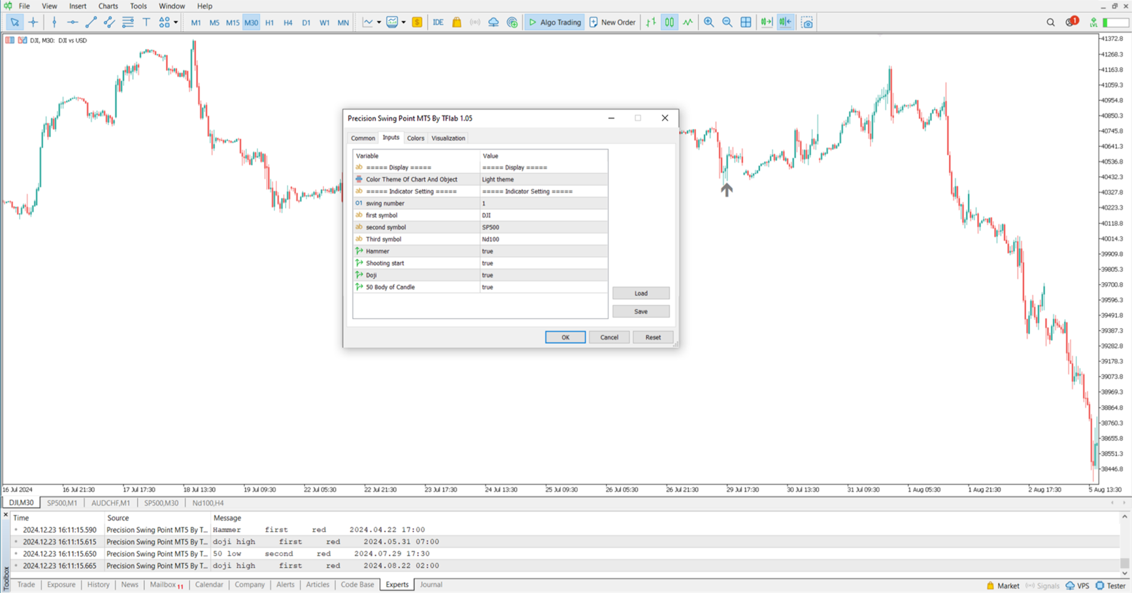Switch to Common tab in dialog
Image resolution: width=1132 pixels, height=593 pixels.
tap(363, 138)
